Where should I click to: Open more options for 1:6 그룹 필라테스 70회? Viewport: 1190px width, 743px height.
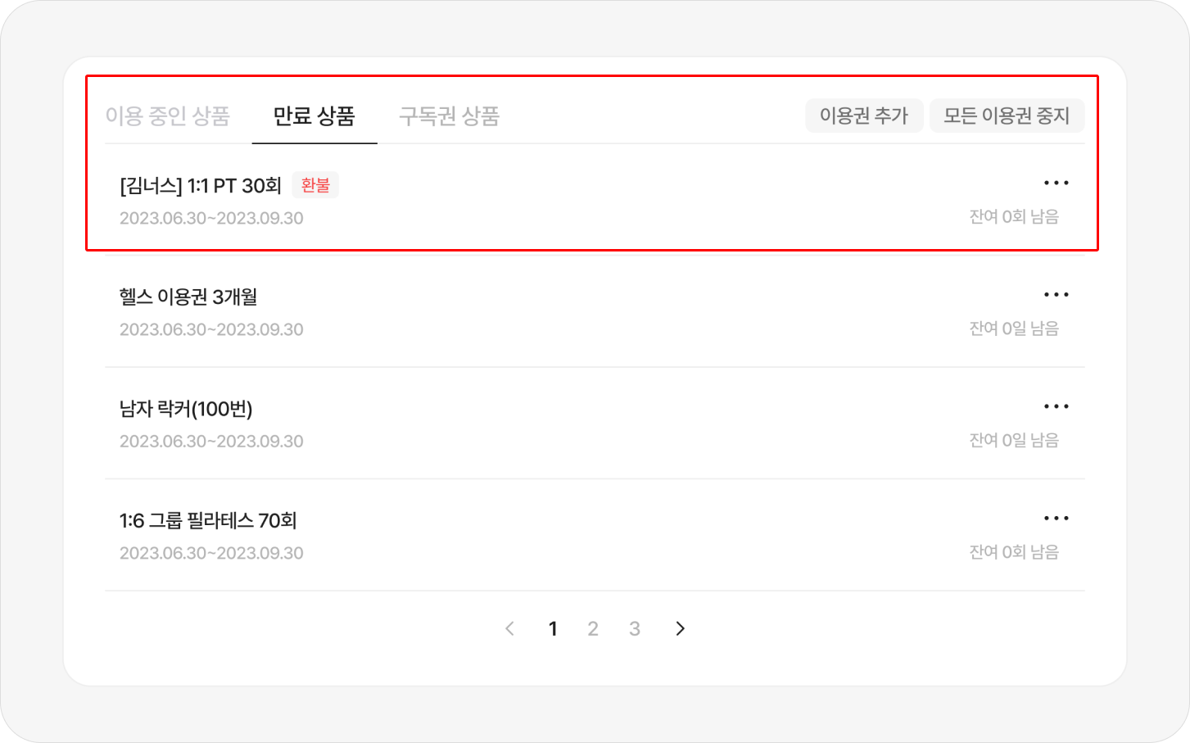pos(1056,518)
